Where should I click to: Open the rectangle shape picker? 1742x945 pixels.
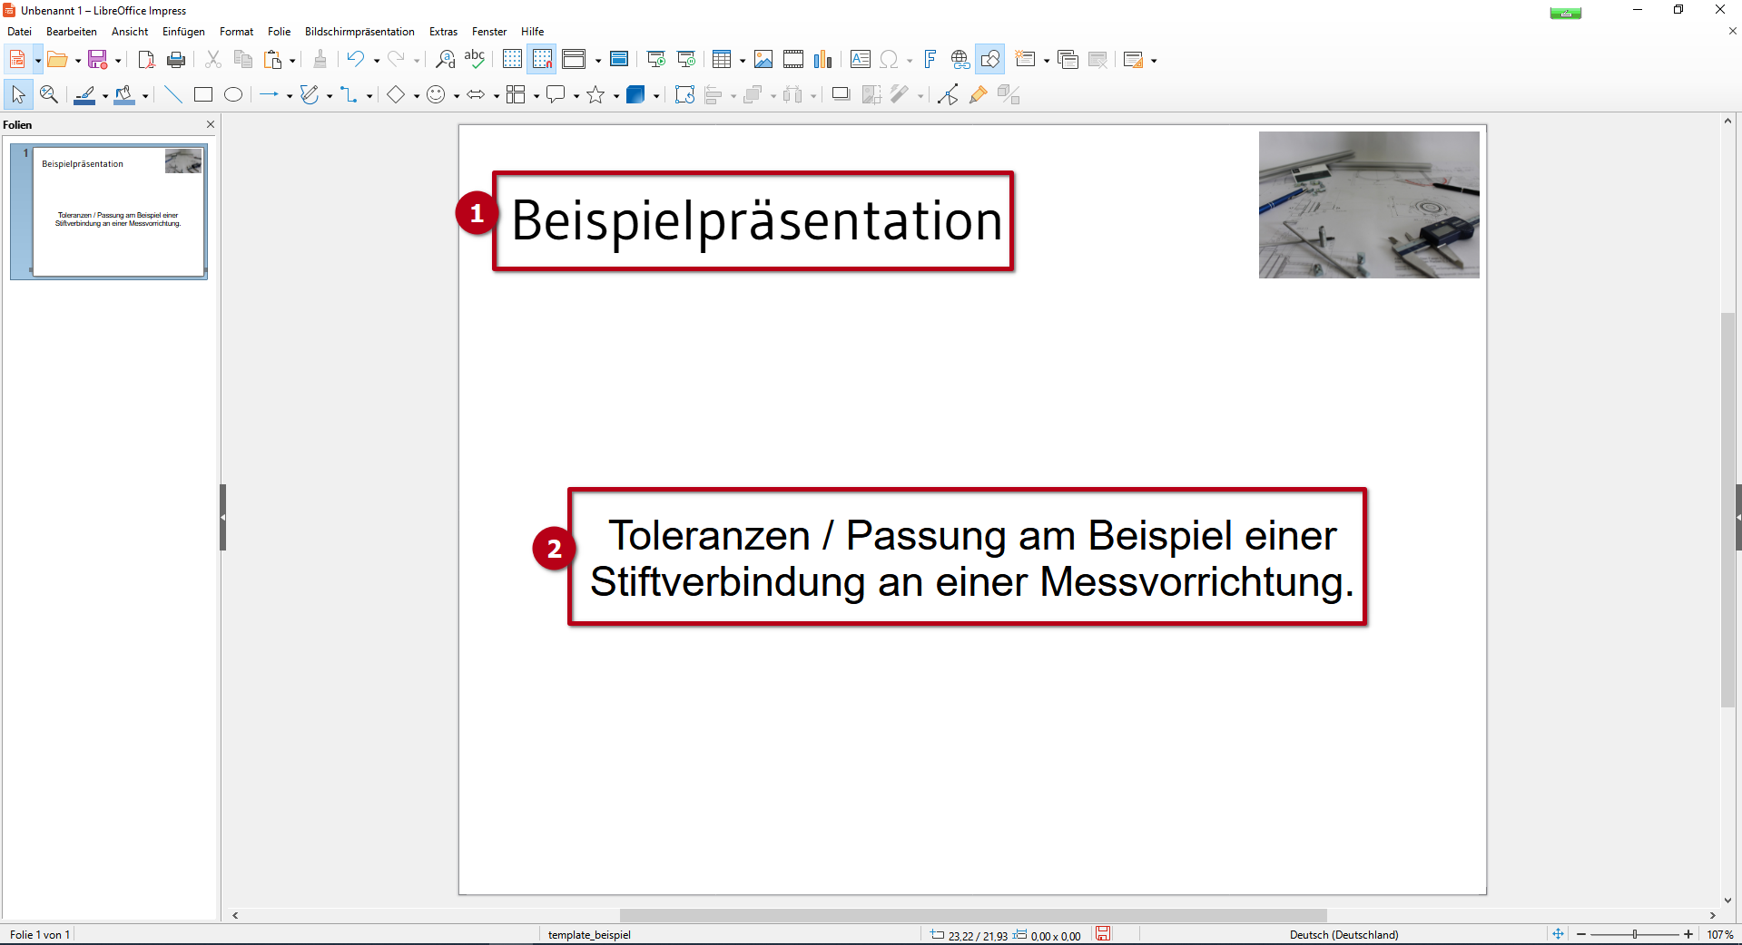pyautogui.click(x=202, y=94)
